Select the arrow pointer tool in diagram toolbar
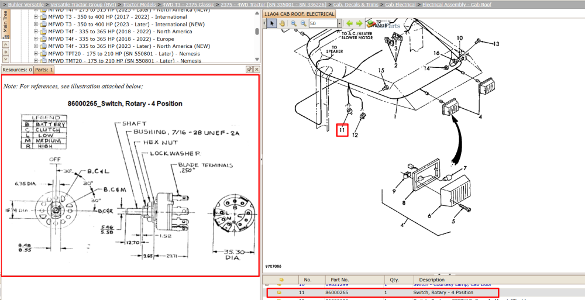Screen dimensions: 585x300 (x=272, y=23)
